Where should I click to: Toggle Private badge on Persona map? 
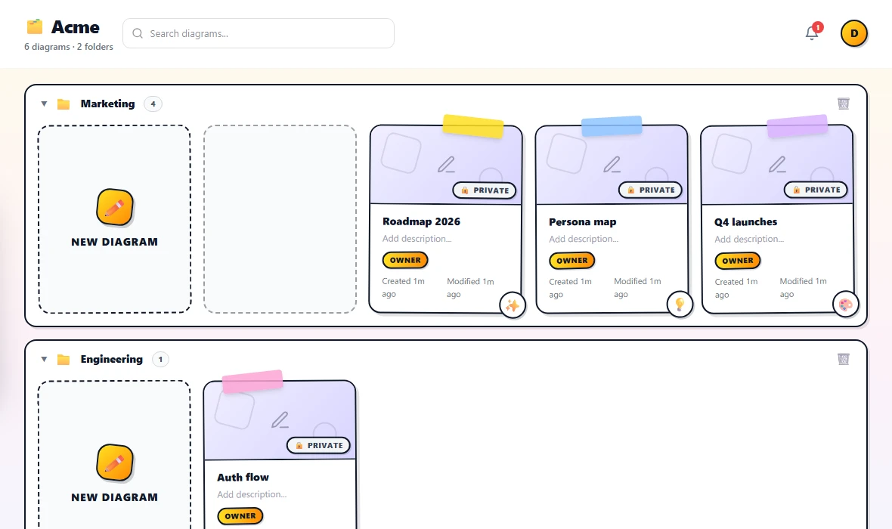coord(650,190)
